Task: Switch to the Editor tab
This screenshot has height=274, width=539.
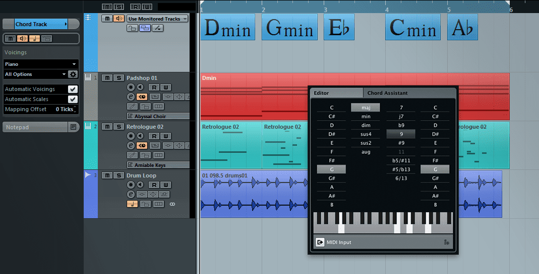Action: (336, 93)
